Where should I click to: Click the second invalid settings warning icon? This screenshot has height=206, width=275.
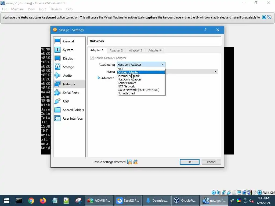pos(135,162)
